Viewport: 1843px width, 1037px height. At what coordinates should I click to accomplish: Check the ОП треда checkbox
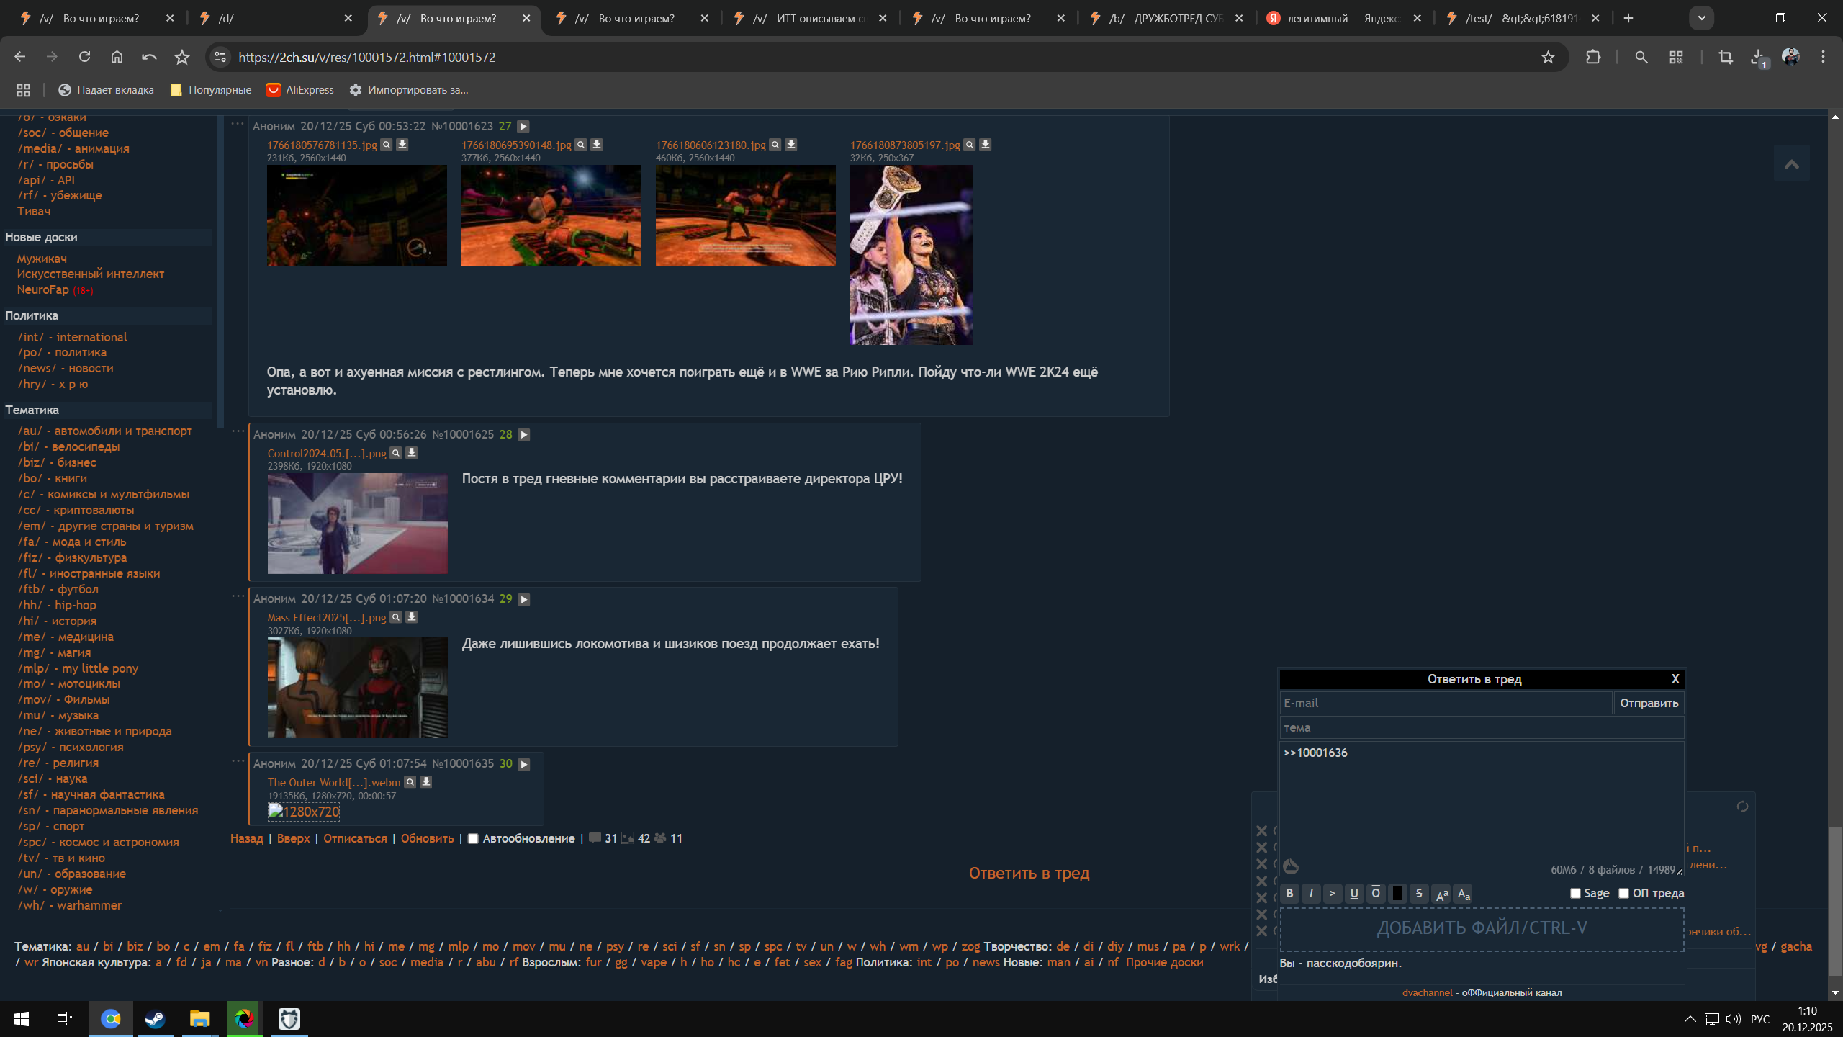pos(1623,894)
